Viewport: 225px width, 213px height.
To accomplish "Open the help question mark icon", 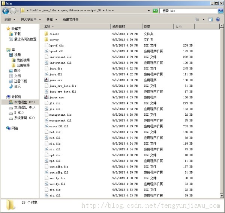I will pos(218,20).
